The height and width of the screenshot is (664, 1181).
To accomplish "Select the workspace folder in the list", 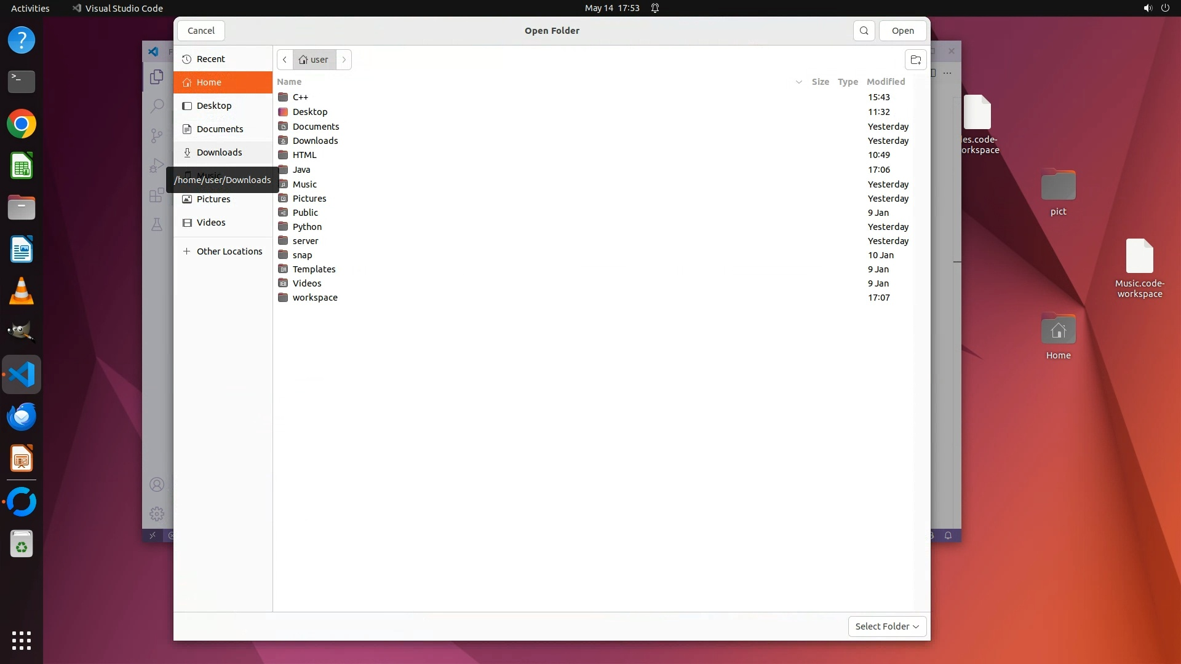I will 315,298.
